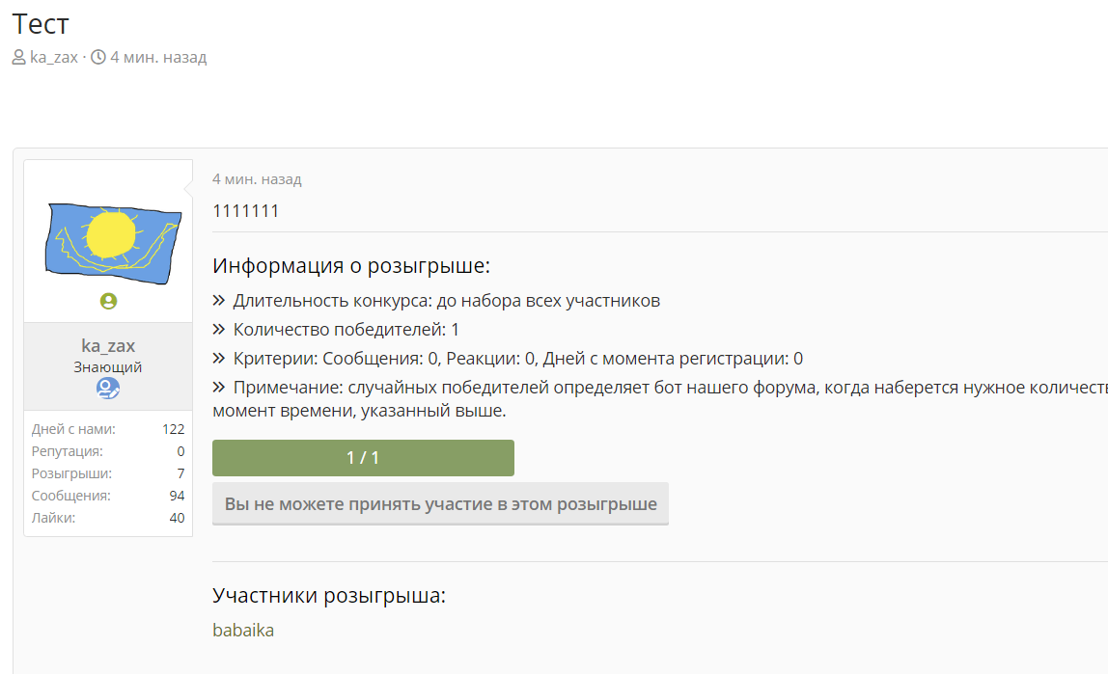1108x674 pixels.
Task: Click the Сообщения count 94 in sidebar
Action: click(x=177, y=496)
